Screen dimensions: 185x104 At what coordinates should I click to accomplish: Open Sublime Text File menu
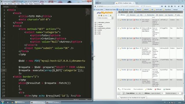(x=2, y=4)
